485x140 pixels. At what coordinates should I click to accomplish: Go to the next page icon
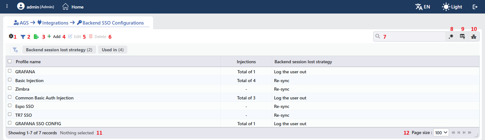point(464,133)
